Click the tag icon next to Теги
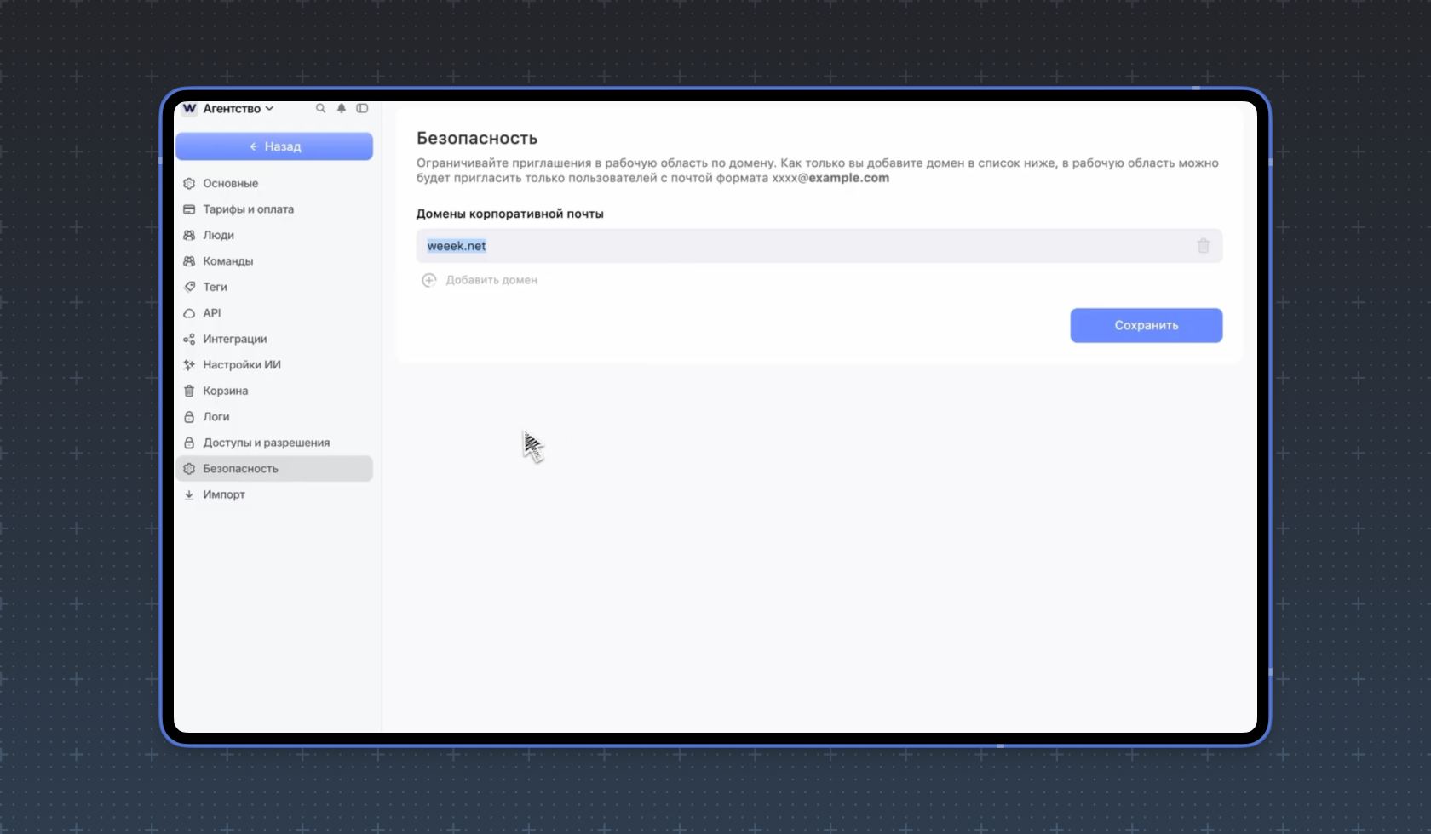This screenshot has width=1431, height=834. 189,287
